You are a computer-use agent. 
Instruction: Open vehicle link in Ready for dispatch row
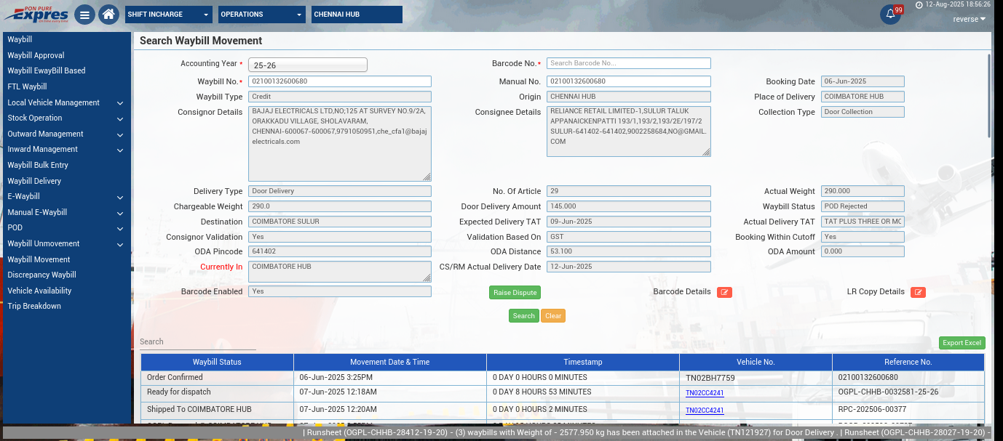tap(705, 393)
